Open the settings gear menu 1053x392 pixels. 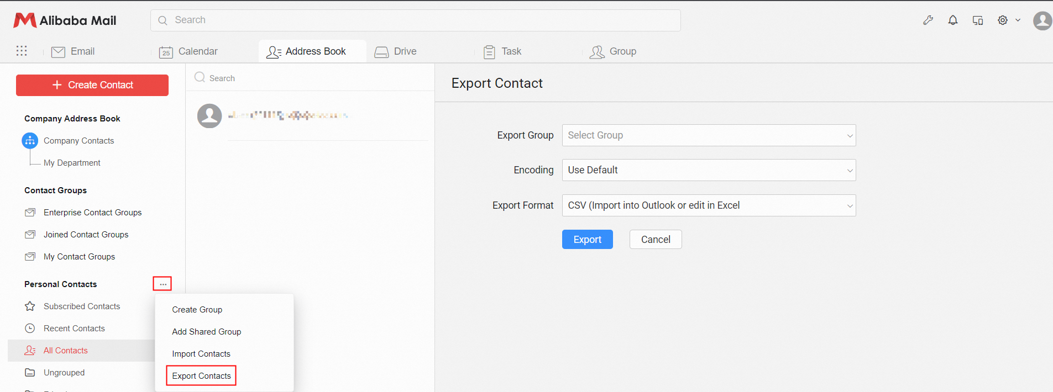tap(1003, 20)
